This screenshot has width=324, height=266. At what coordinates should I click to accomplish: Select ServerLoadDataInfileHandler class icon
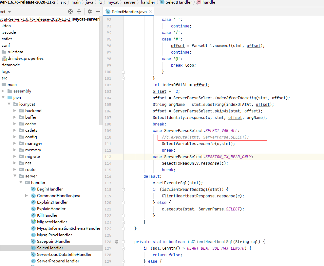point(33,255)
